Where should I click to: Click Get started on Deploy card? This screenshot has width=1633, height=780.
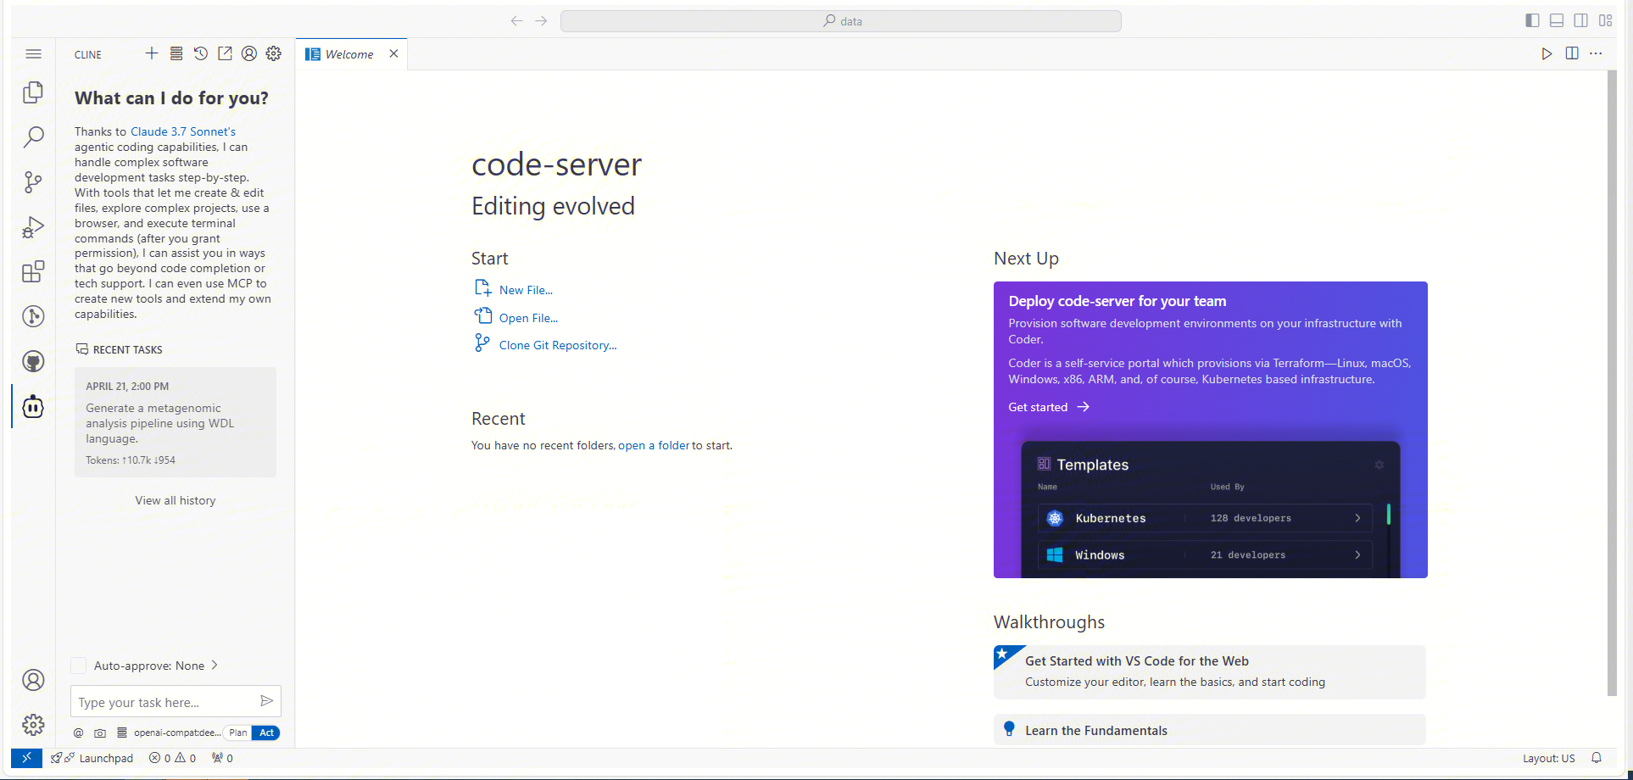click(1049, 408)
